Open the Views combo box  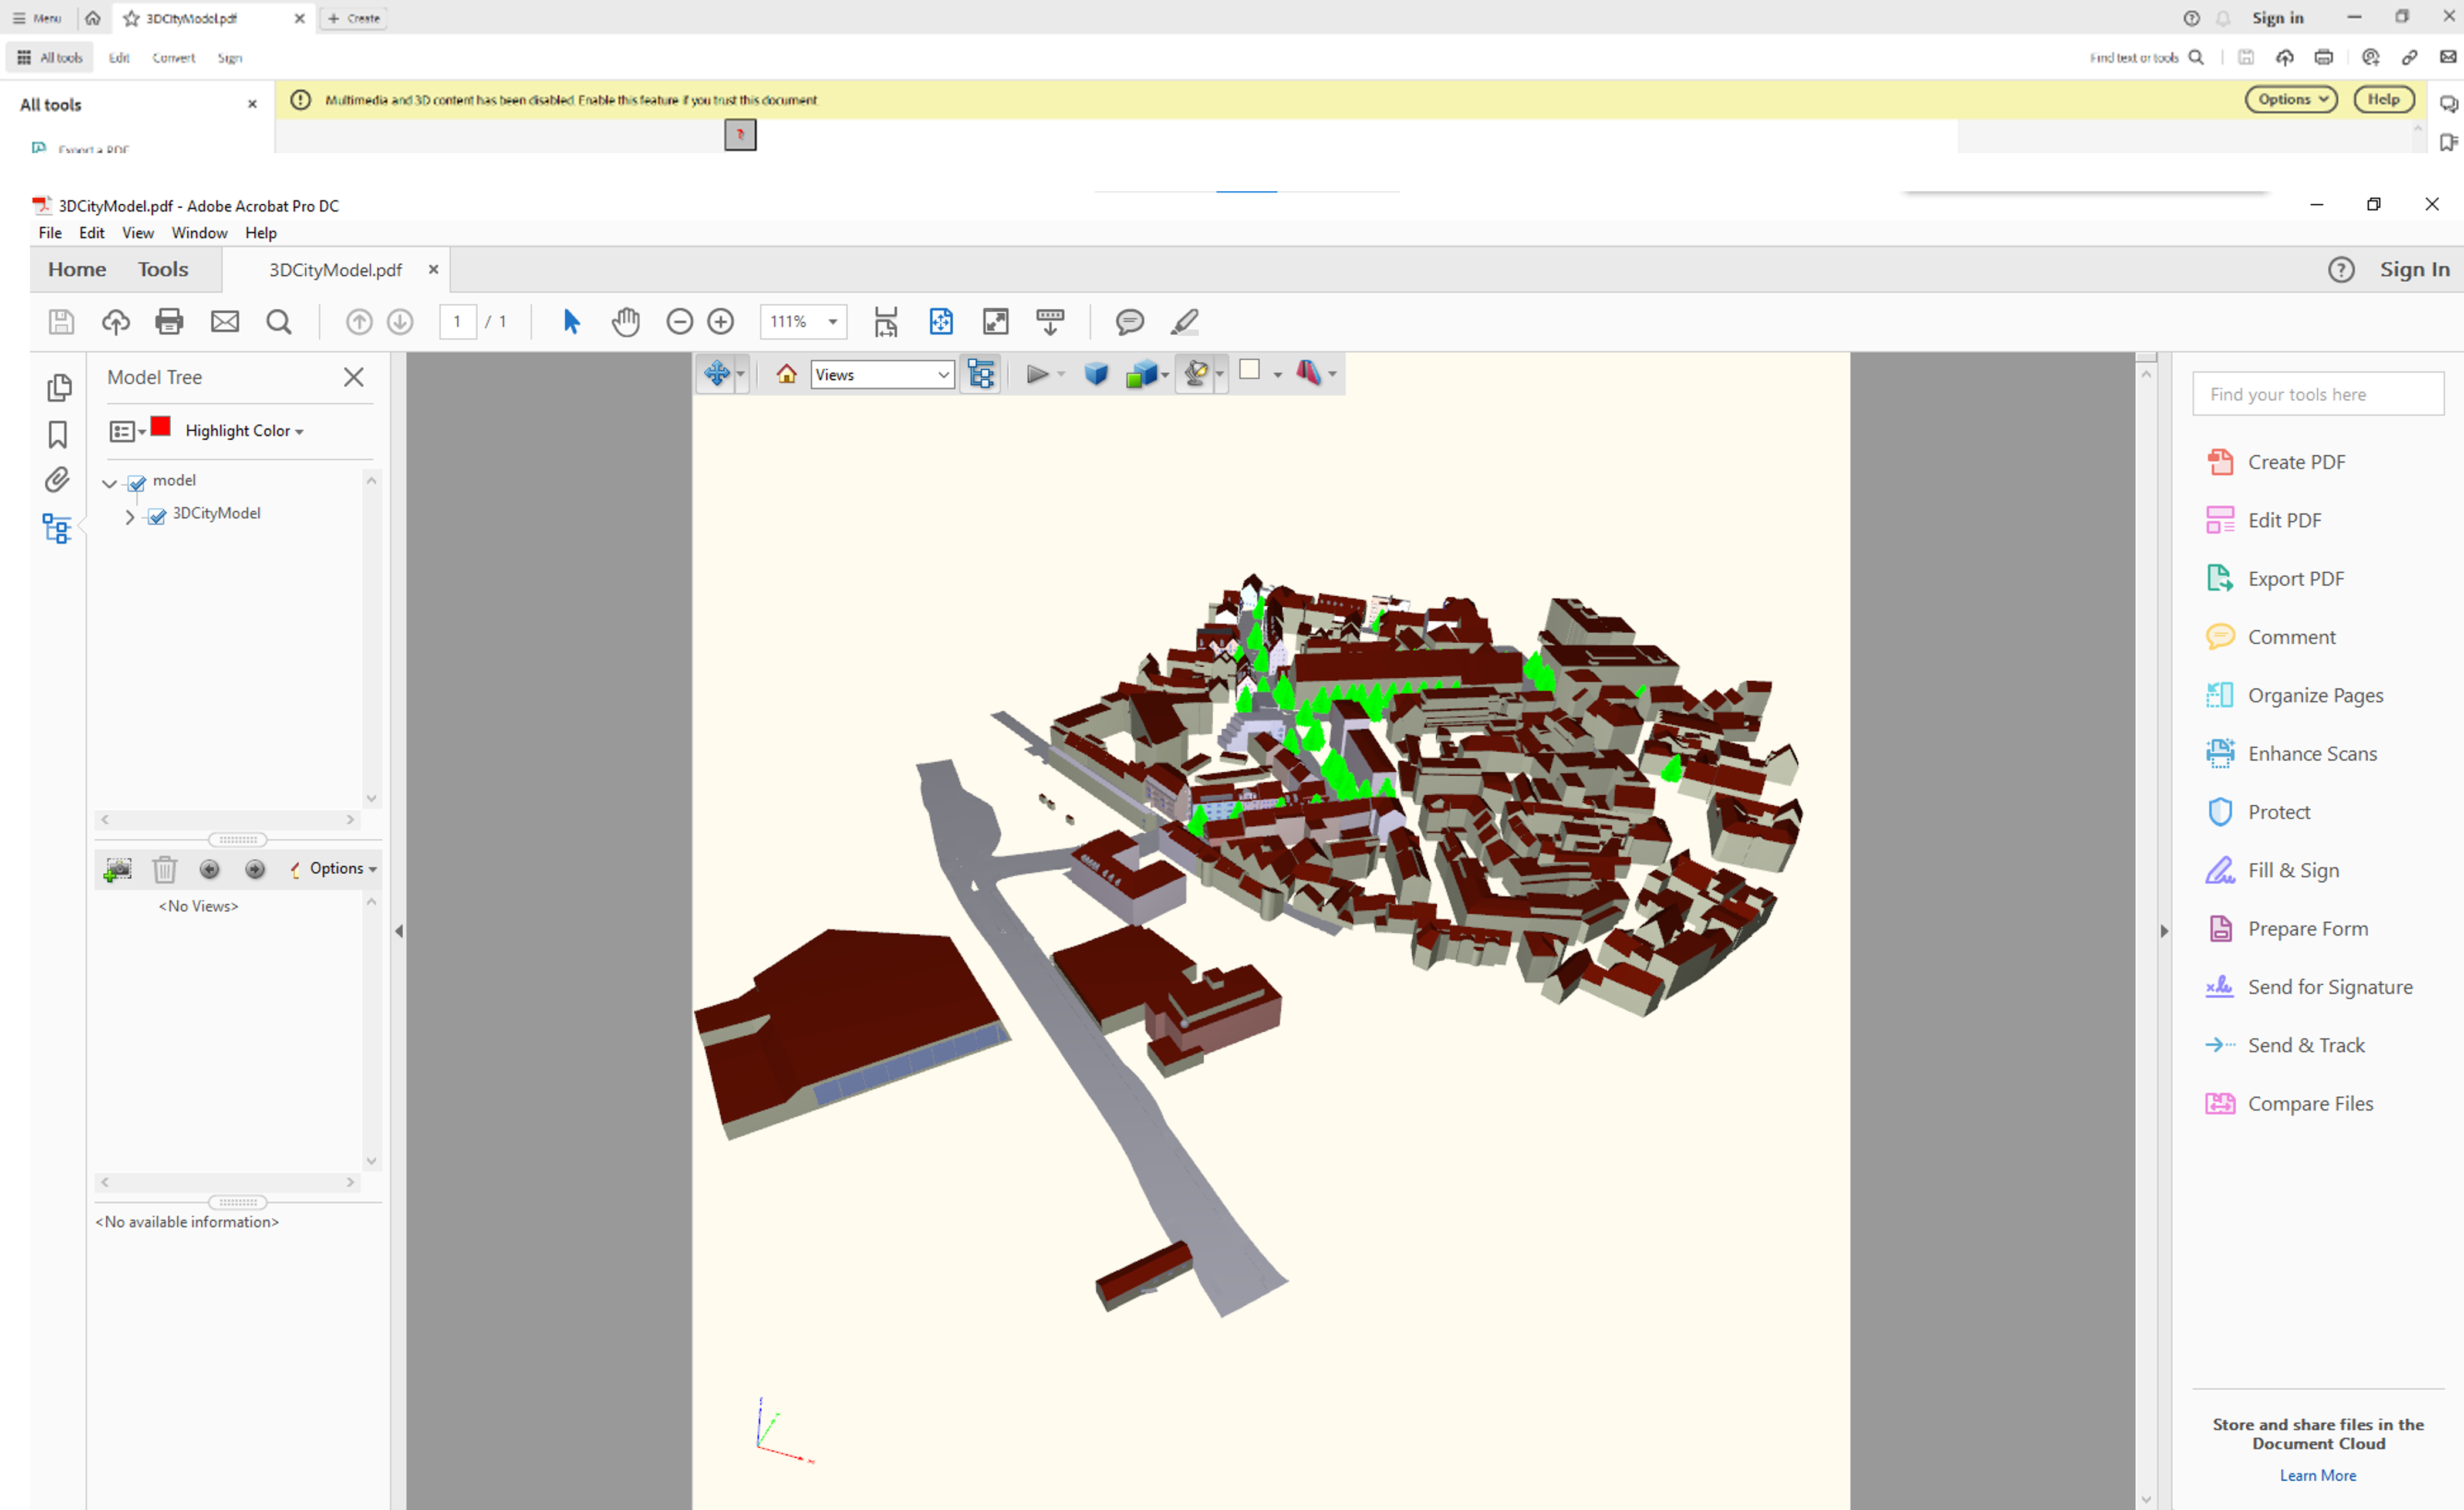click(882, 374)
